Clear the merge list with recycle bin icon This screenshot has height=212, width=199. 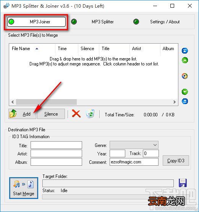(x=90, y=114)
